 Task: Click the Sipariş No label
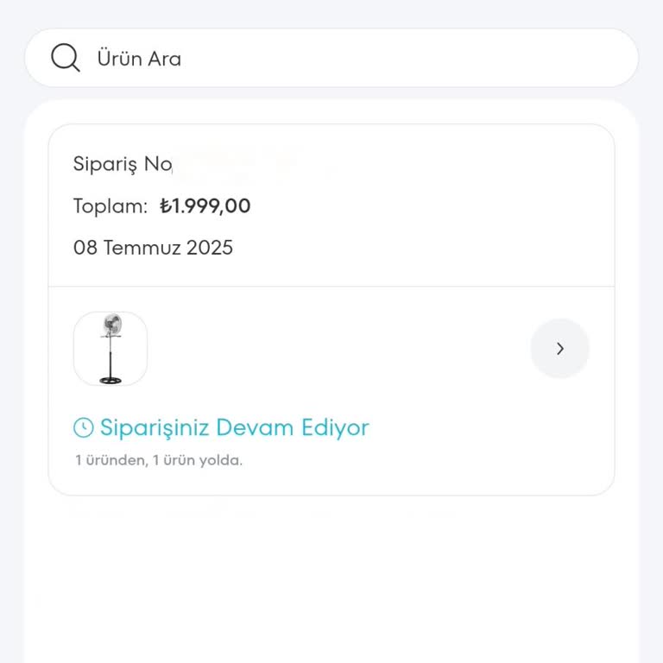(x=123, y=164)
